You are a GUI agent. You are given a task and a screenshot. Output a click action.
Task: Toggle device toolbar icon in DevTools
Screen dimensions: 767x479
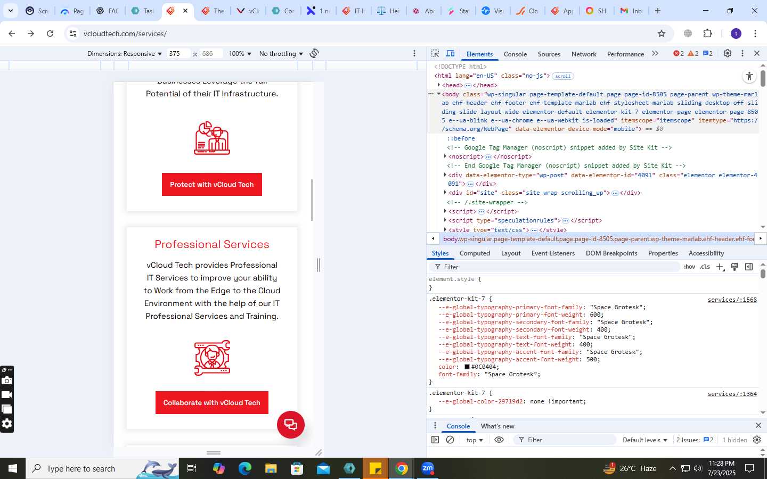click(450, 54)
